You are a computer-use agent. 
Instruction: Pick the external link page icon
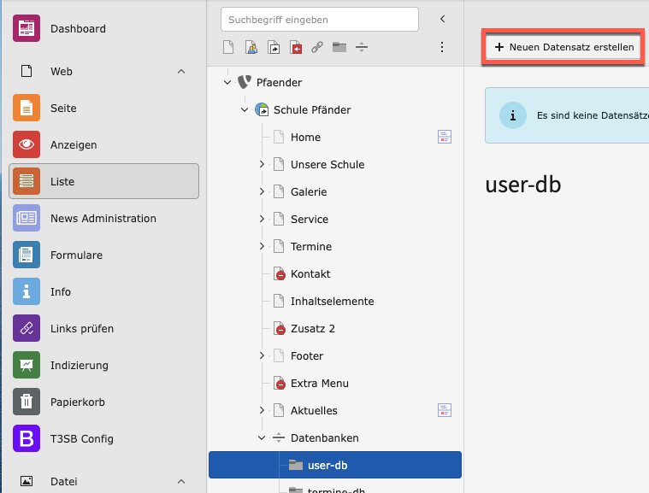tap(317, 47)
